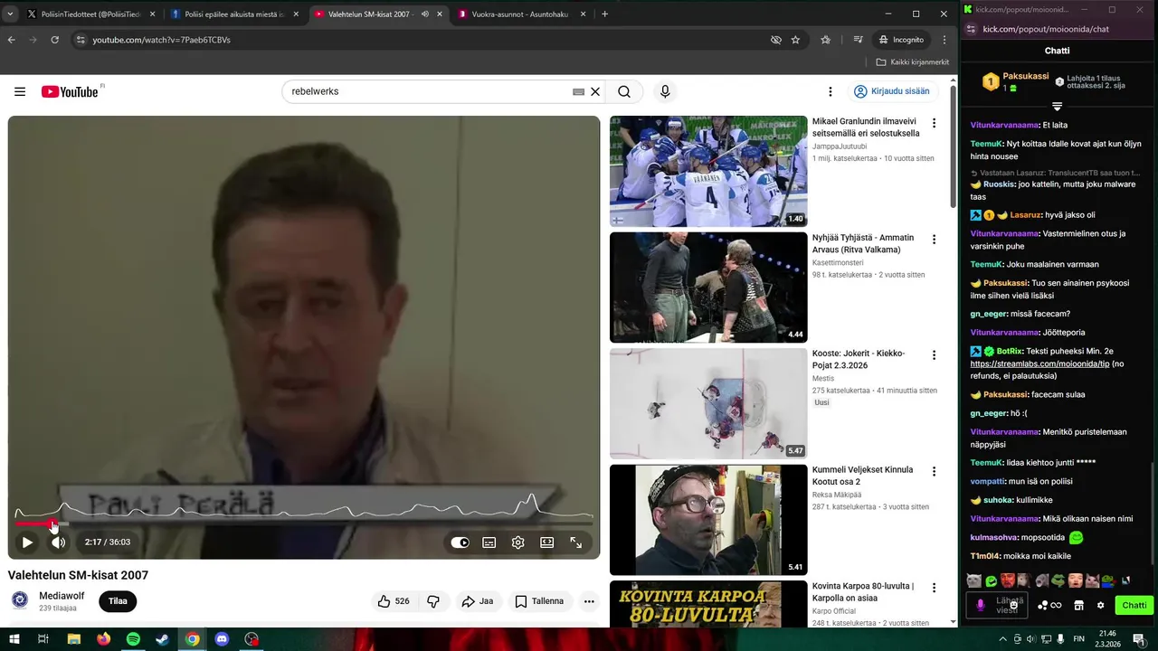Image resolution: width=1158 pixels, height=651 pixels.
Task: Open the streamlabs.com/moioonida/tip link in chat
Action: (x=1039, y=363)
